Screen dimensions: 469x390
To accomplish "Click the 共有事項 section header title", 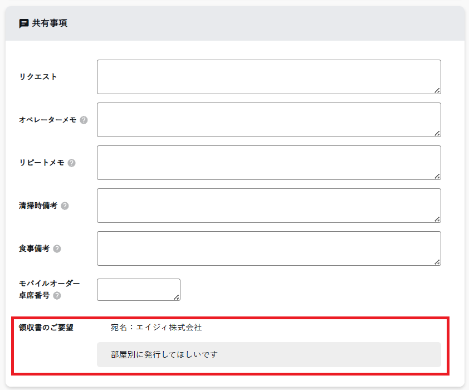I will [50, 23].
